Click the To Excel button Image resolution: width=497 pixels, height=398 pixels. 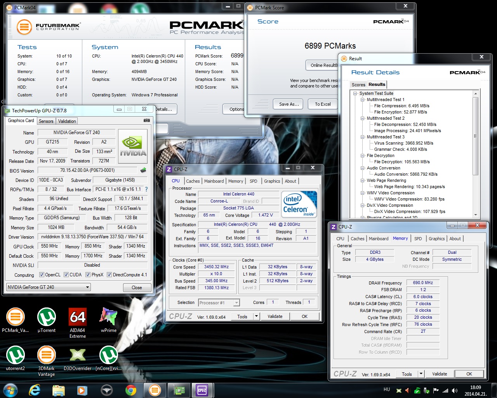tap(323, 104)
